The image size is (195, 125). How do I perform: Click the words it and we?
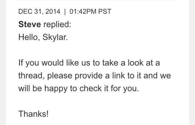154,76
